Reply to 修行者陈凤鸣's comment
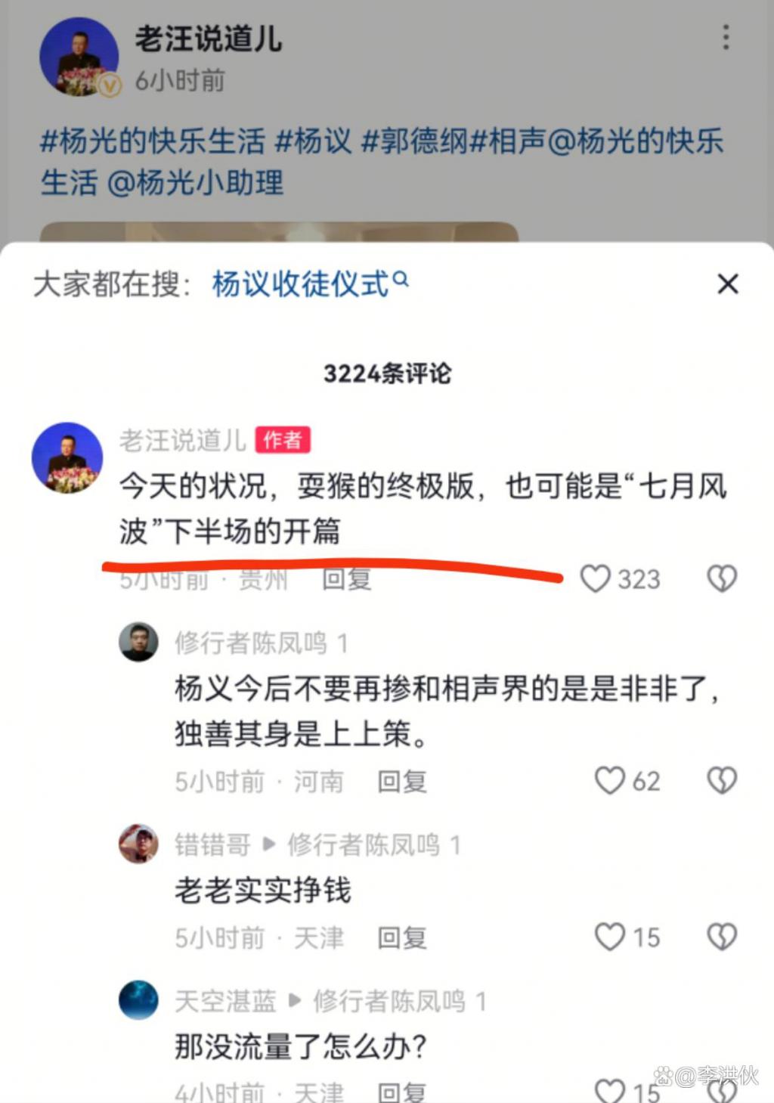 (402, 781)
